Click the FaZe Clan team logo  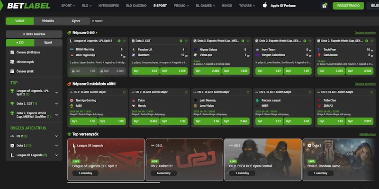pyautogui.click(x=319, y=100)
